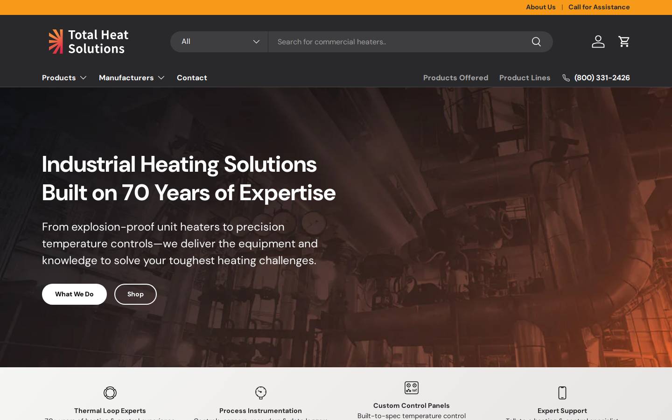
Task: Click the search magnifier icon
Action: [x=536, y=42]
